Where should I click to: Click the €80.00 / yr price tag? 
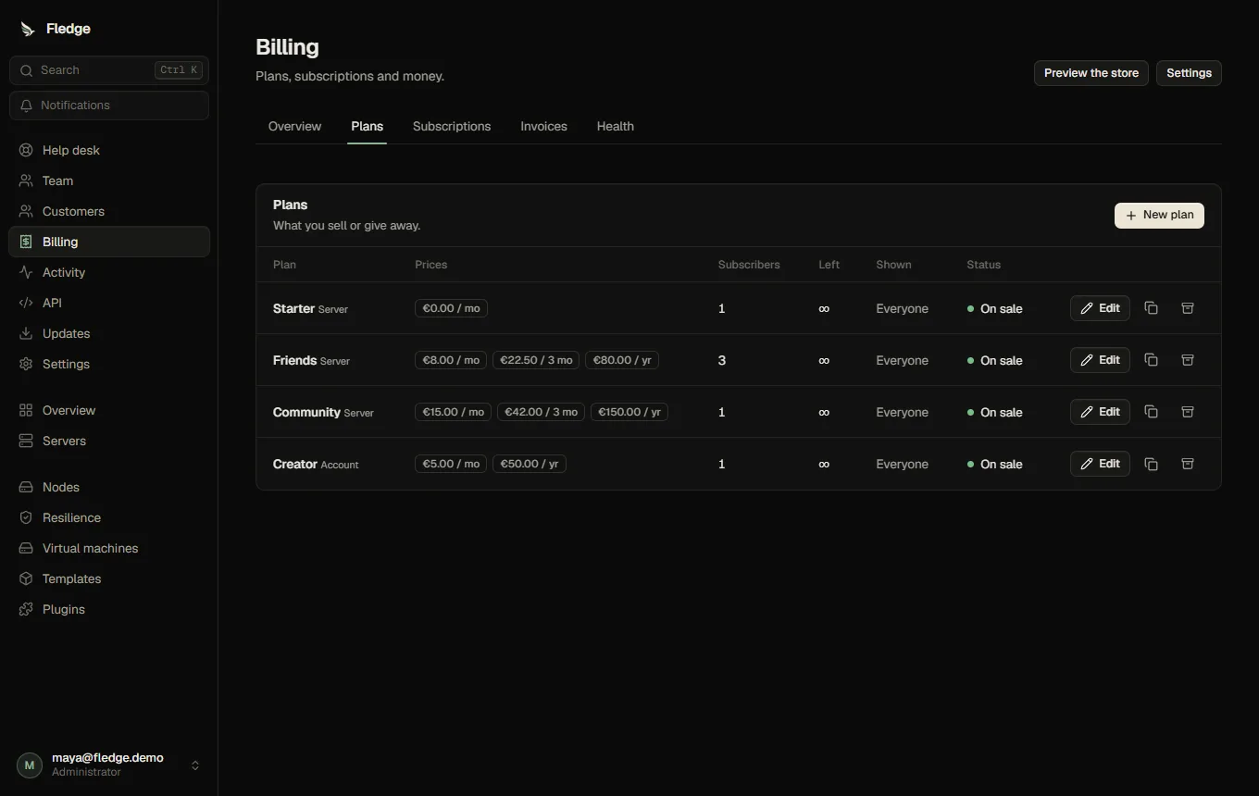(622, 360)
